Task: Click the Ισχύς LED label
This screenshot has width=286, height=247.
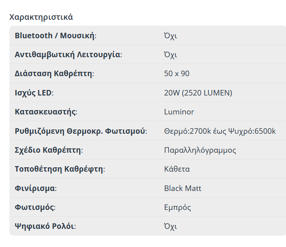Action: [33, 93]
